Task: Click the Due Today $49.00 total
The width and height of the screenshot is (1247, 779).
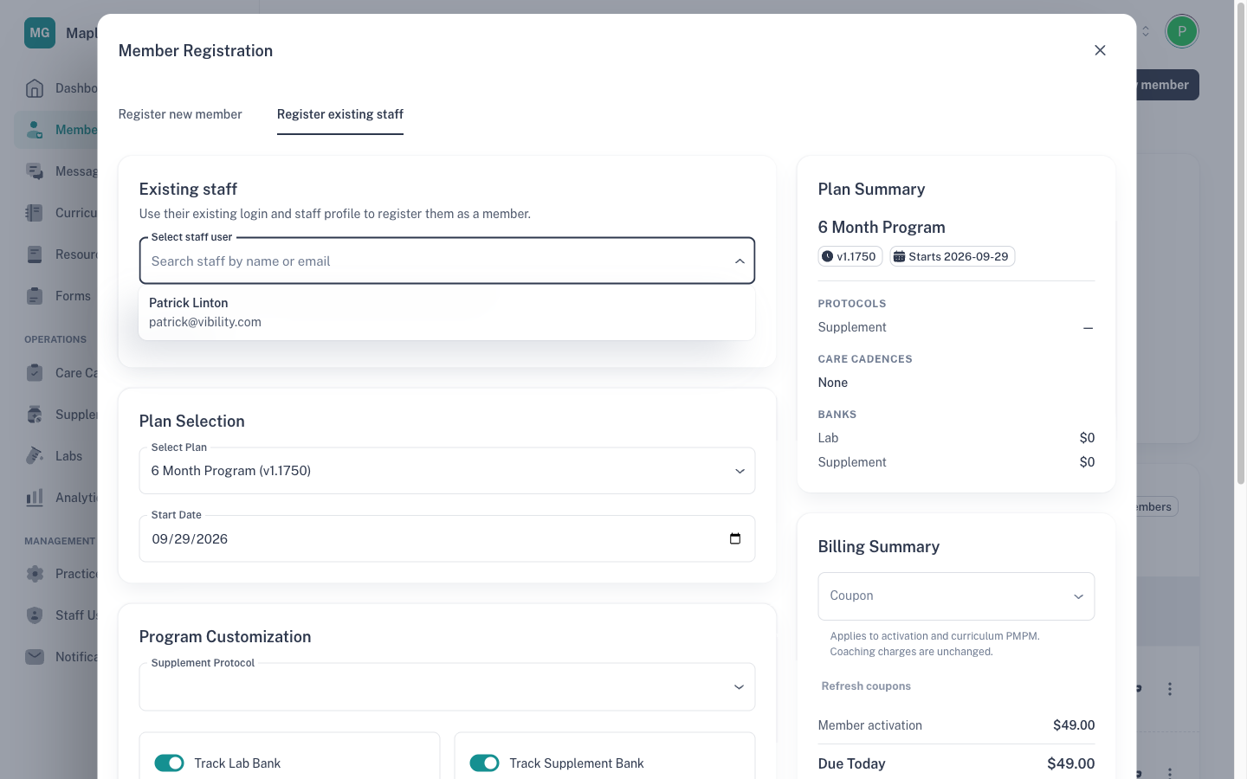Action: pos(1071,763)
